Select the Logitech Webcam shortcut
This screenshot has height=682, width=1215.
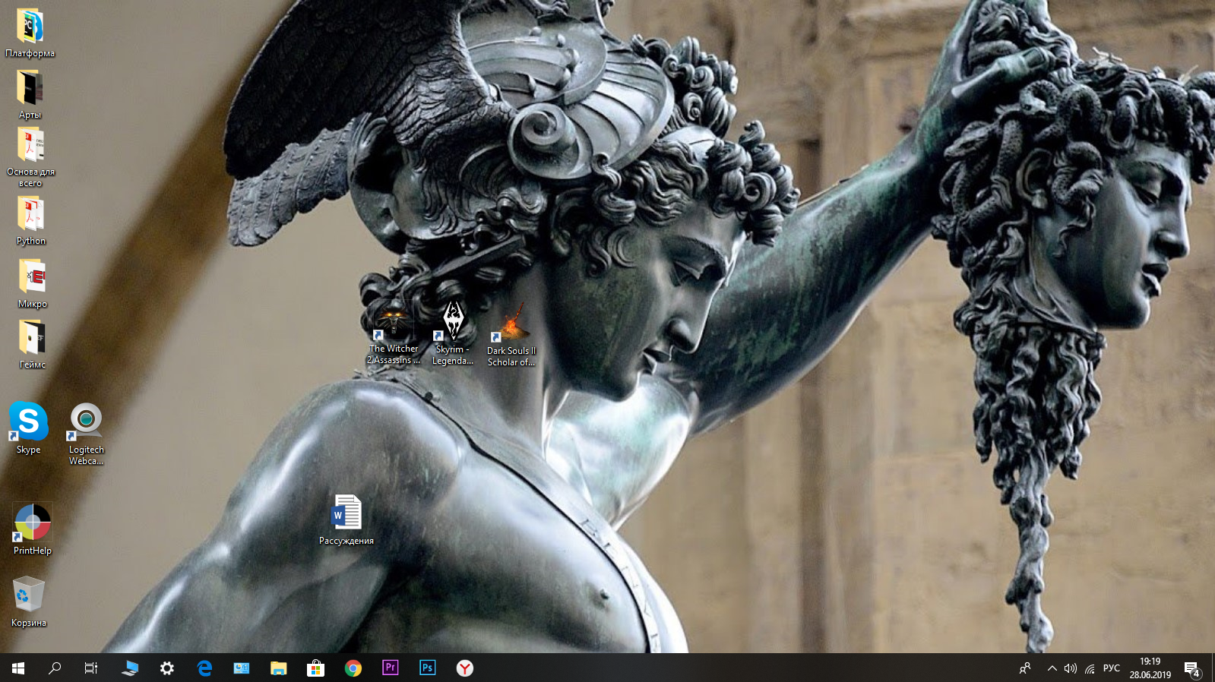(86, 434)
